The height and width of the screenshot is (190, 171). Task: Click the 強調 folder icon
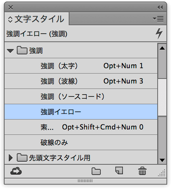coord(22,50)
